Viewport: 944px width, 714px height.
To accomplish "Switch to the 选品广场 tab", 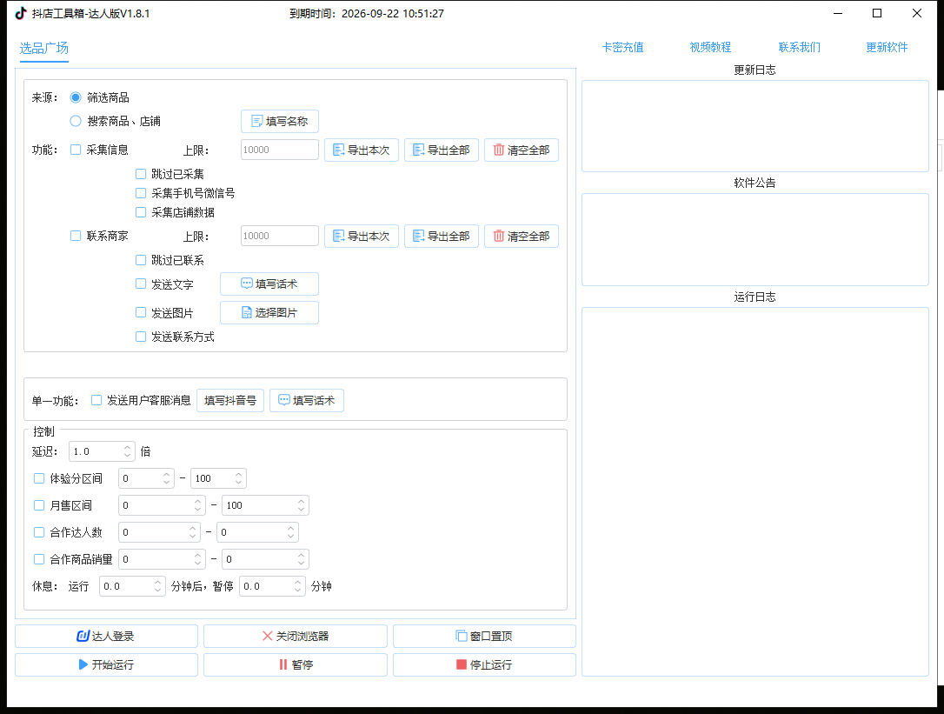I will tap(44, 48).
